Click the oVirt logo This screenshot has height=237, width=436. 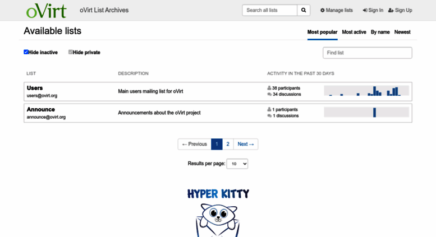pos(46,11)
